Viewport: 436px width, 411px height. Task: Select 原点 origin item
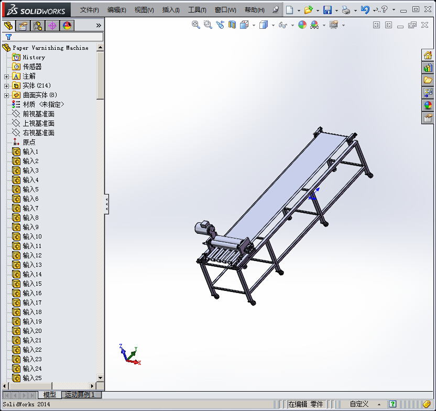pyautogui.click(x=24, y=143)
